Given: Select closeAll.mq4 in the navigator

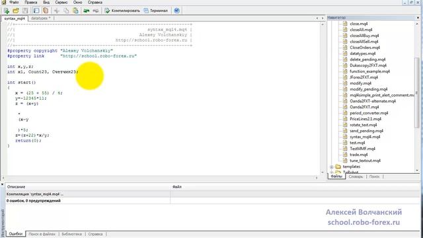Looking at the screenshot, I should coord(361,30).
